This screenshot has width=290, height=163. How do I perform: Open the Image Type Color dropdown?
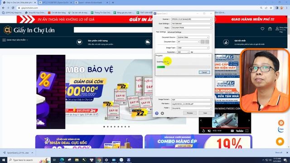[193, 48]
